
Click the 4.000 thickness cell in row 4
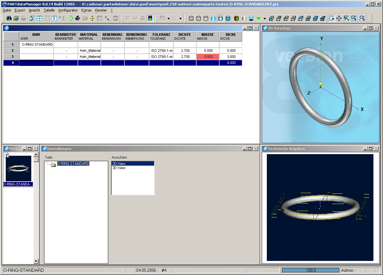tap(231, 63)
